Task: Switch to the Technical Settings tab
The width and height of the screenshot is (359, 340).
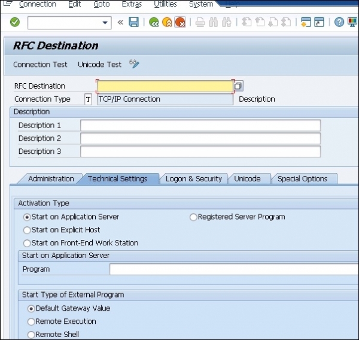Action: (x=117, y=179)
